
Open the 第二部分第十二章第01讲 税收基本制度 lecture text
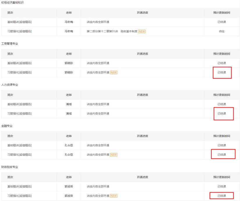112,31
